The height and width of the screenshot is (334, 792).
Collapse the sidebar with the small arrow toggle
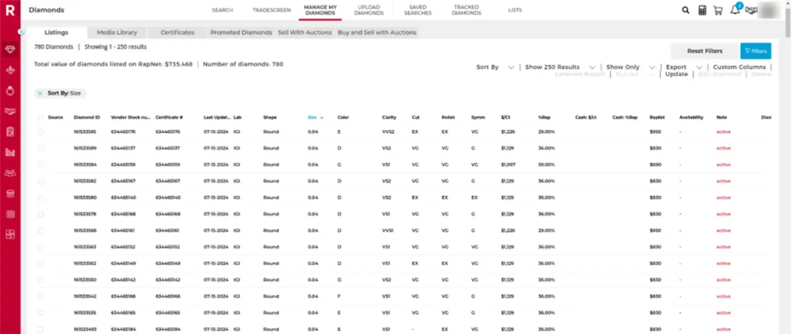click(21, 32)
